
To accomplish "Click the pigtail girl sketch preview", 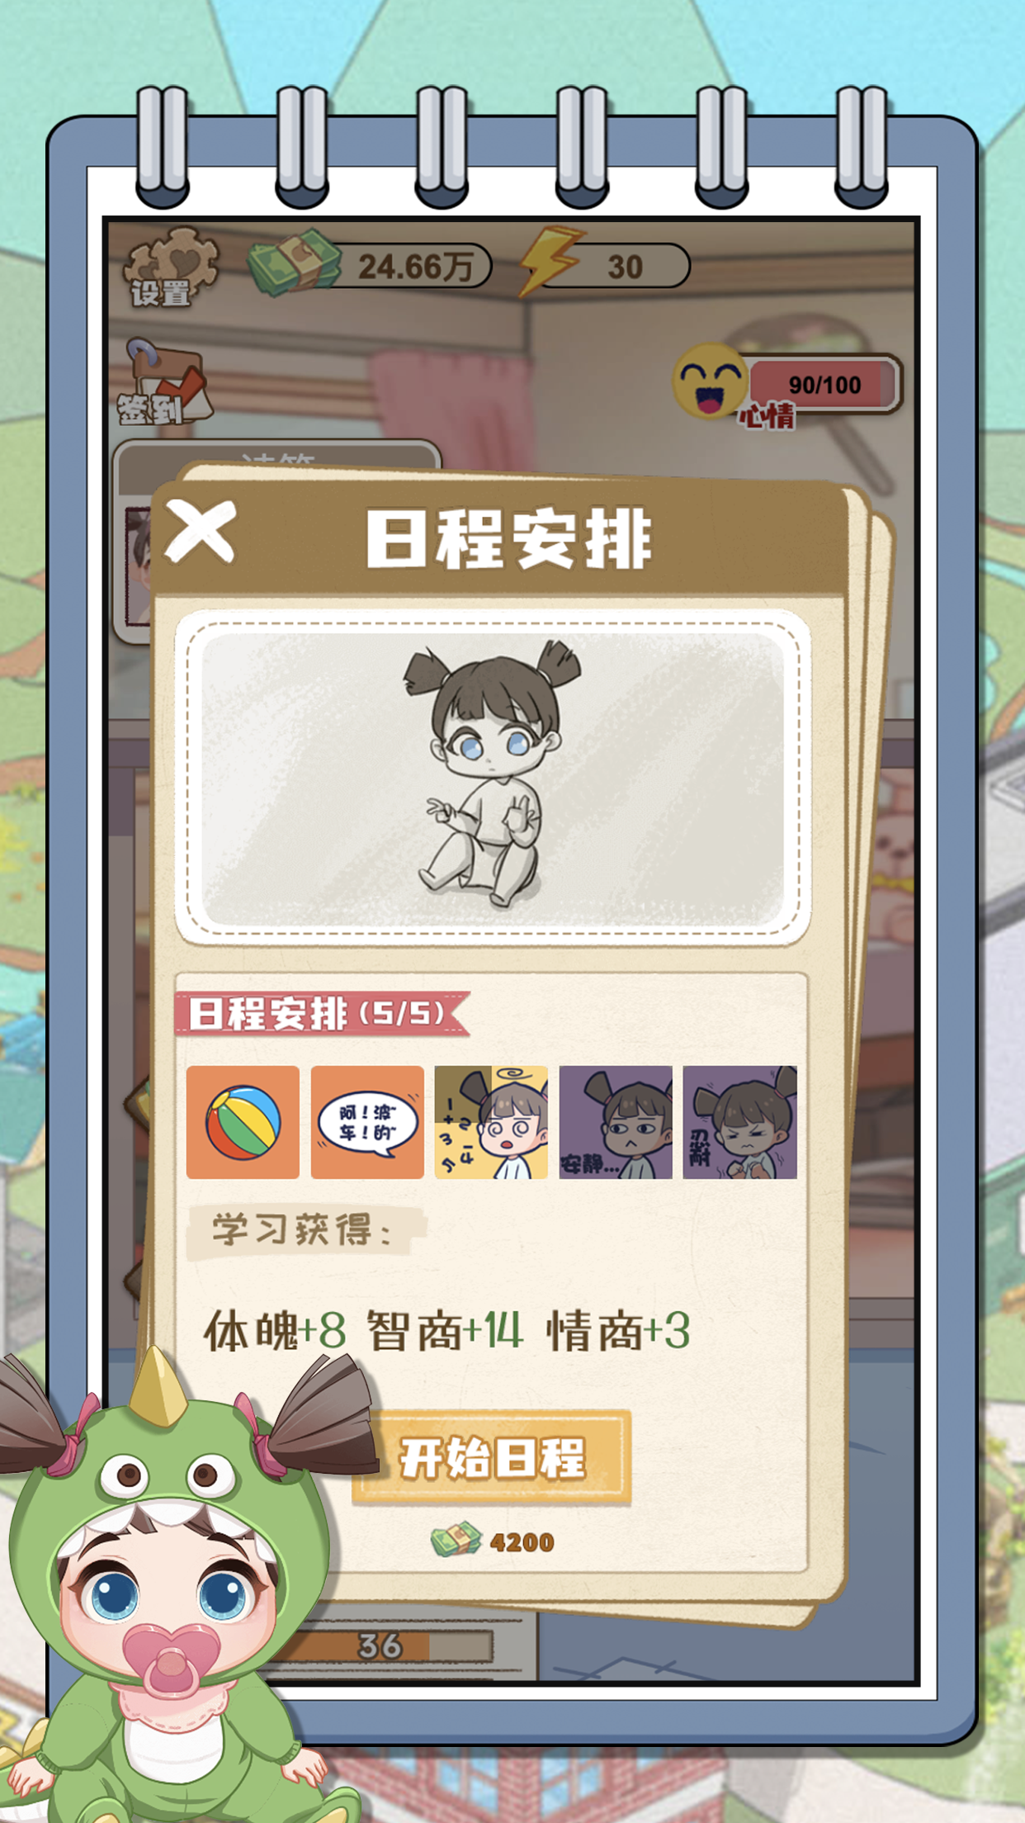I will (493, 776).
